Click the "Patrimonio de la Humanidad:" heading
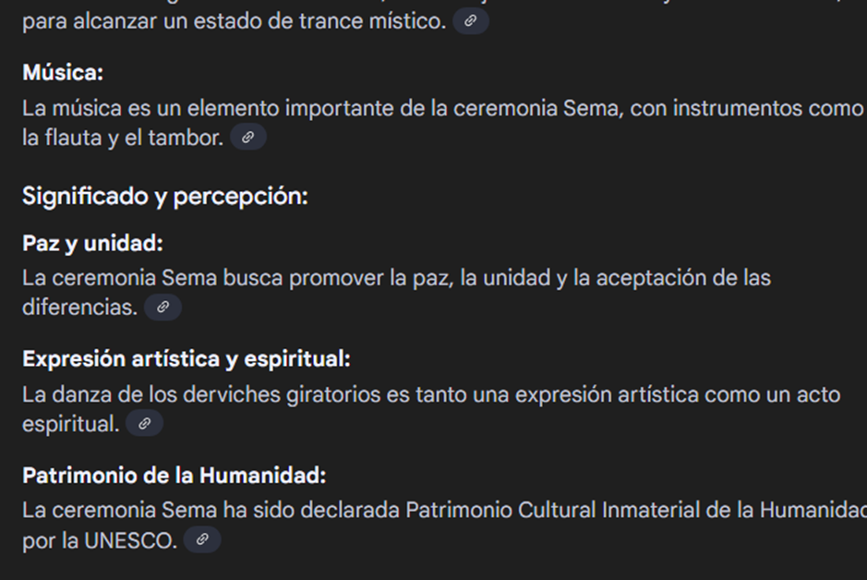 175,476
